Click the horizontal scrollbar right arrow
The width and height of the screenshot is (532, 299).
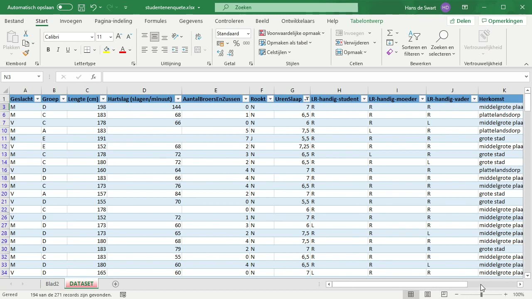(520, 284)
